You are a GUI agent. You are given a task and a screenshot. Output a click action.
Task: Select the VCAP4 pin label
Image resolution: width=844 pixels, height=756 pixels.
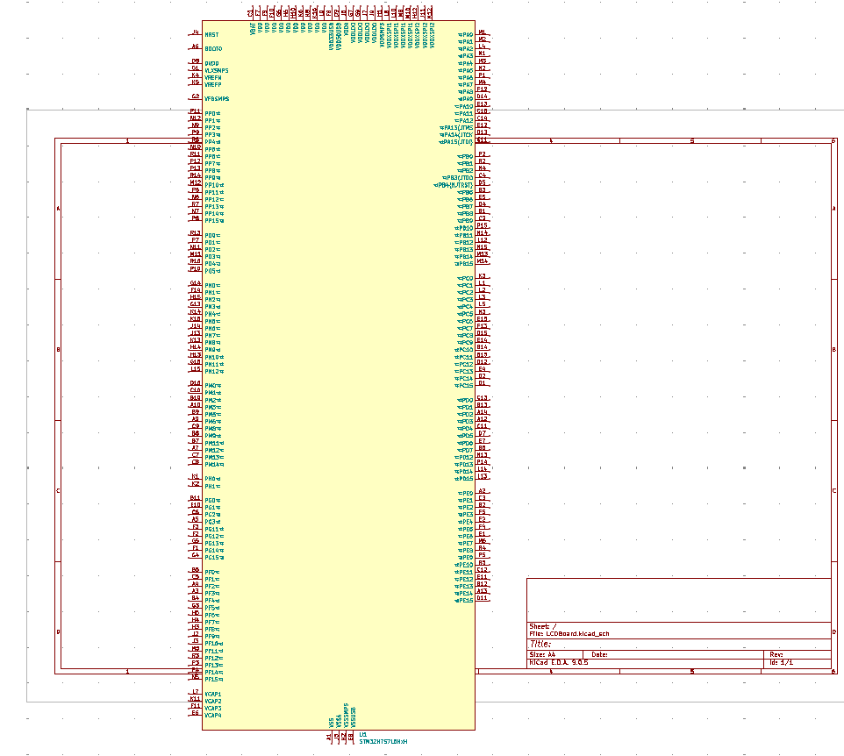pyautogui.click(x=213, y=715)
